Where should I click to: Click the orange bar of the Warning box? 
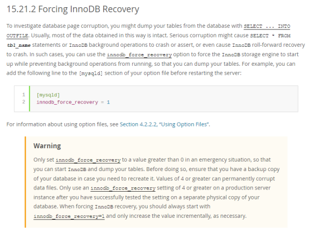point(25,182)
